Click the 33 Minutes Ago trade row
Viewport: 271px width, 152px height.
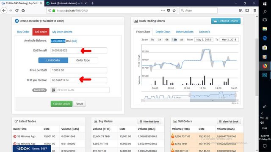pos(48,136)
